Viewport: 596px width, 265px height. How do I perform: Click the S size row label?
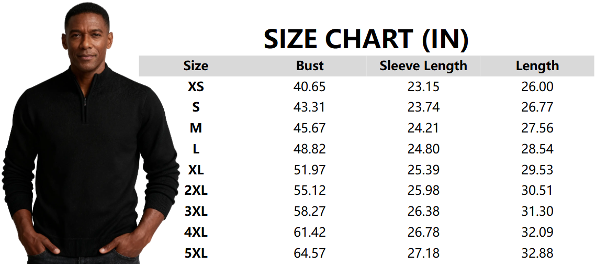coord(196,107)
